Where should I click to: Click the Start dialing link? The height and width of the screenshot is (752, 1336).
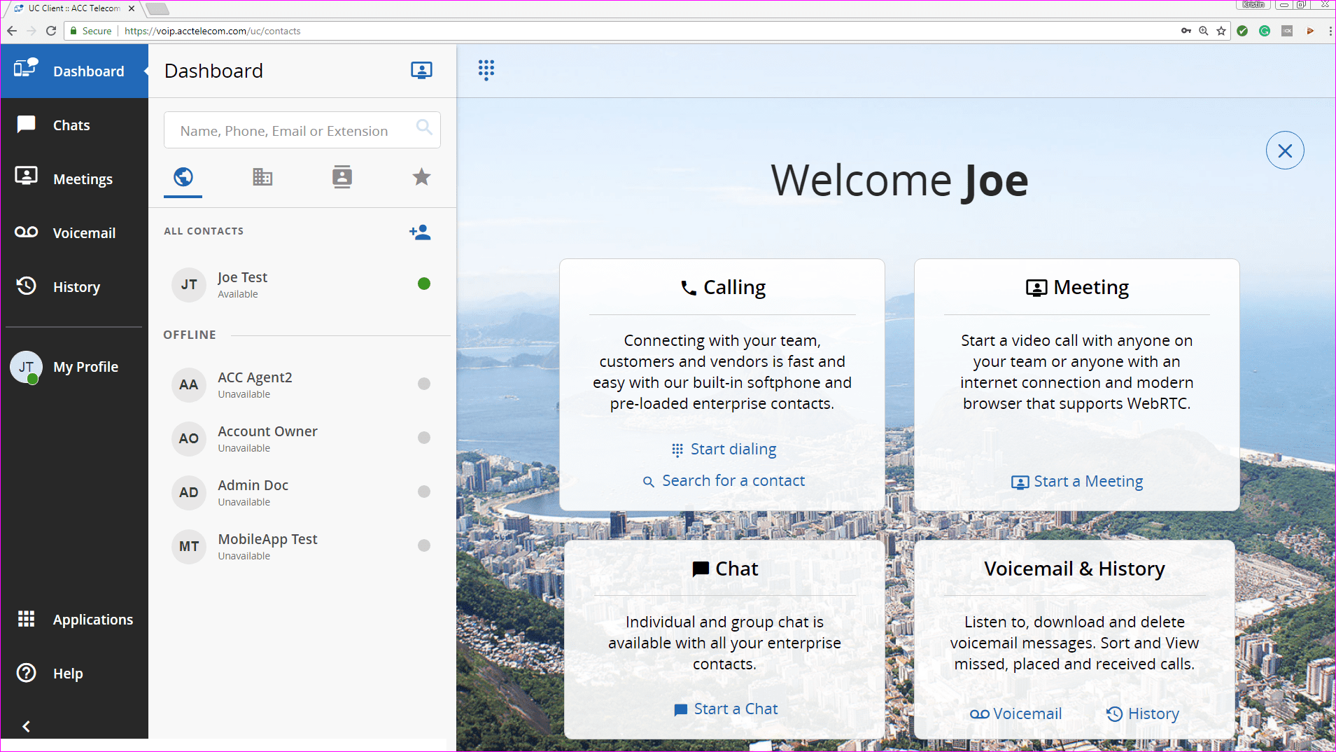[724, 450]
